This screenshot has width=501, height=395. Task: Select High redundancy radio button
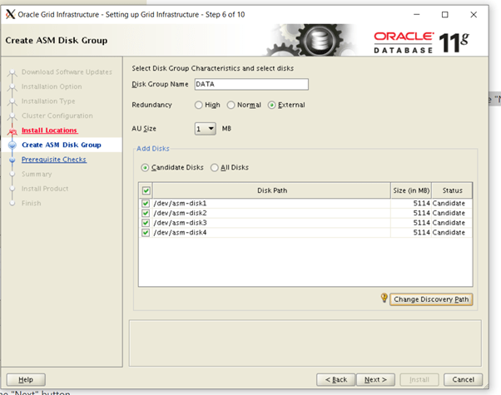[x=198, y=105]
